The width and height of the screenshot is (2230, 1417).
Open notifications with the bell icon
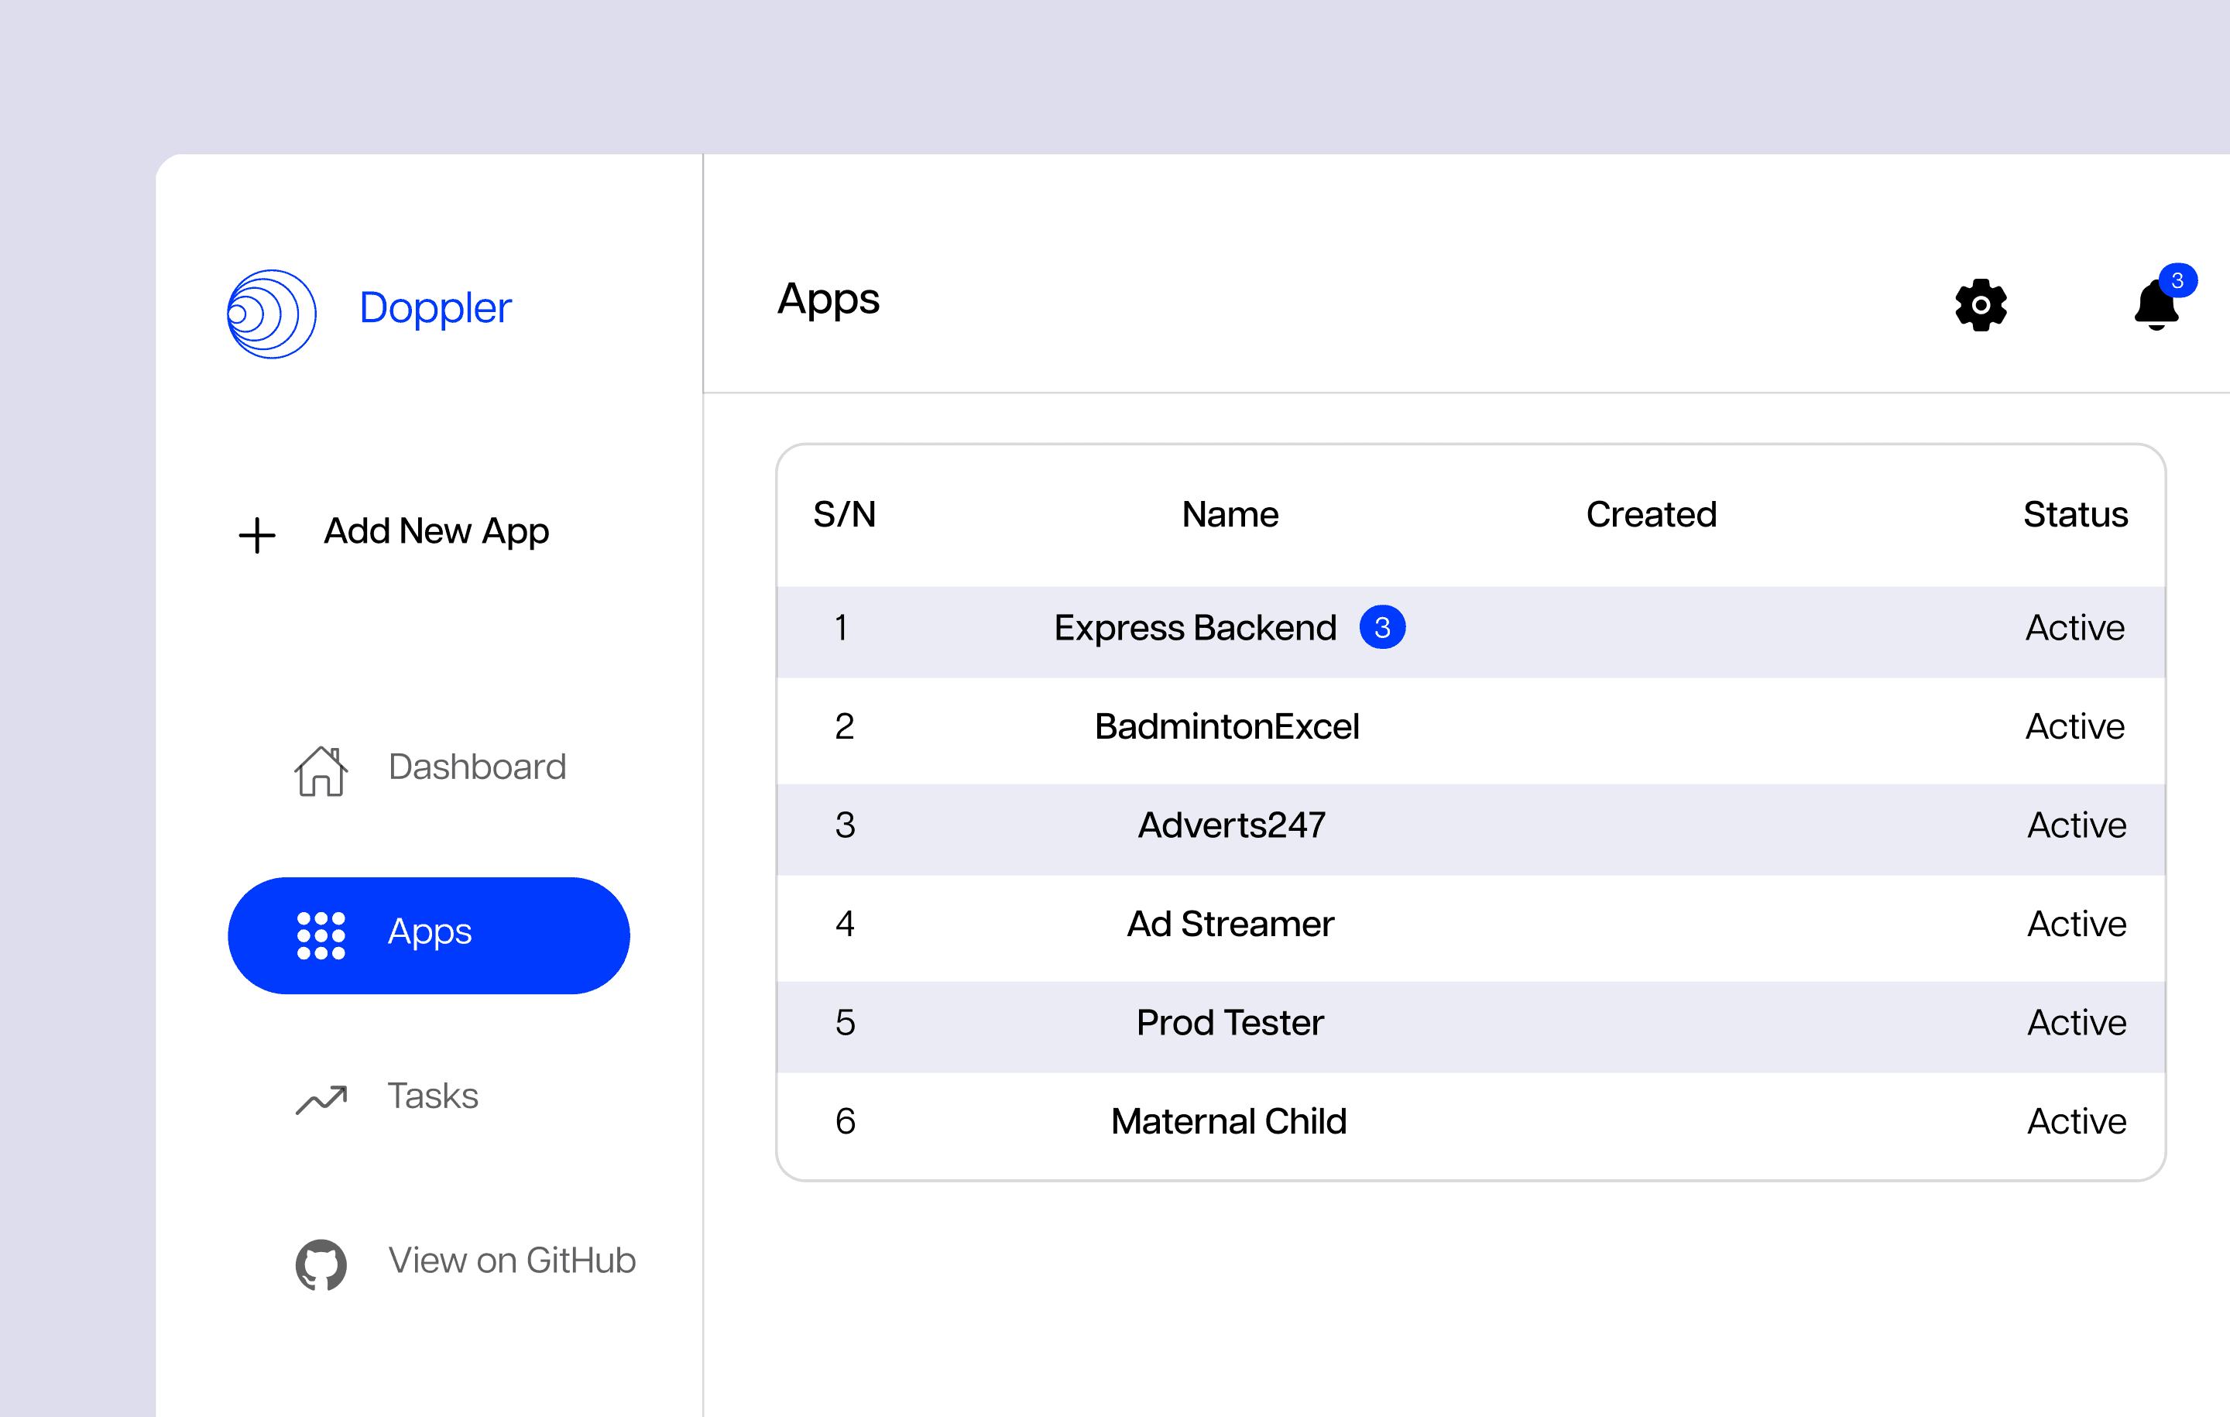(2155, 307)
